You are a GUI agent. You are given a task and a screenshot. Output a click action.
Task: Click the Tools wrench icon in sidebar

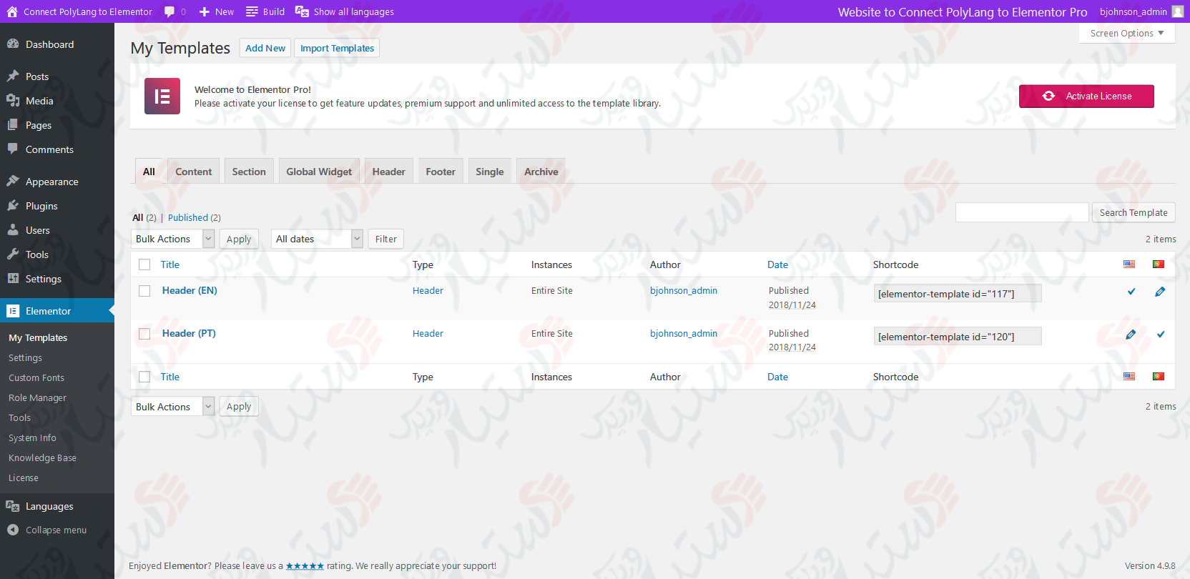13,254
